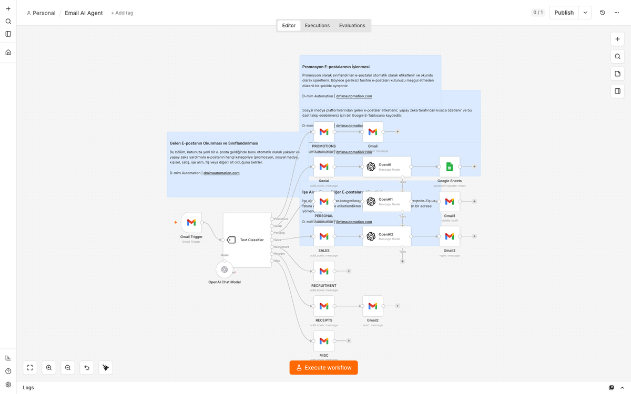The height and width of the screenshot is (394, 631).
Task: Pop out the Logs panel
Action: [x=611, y=388]
